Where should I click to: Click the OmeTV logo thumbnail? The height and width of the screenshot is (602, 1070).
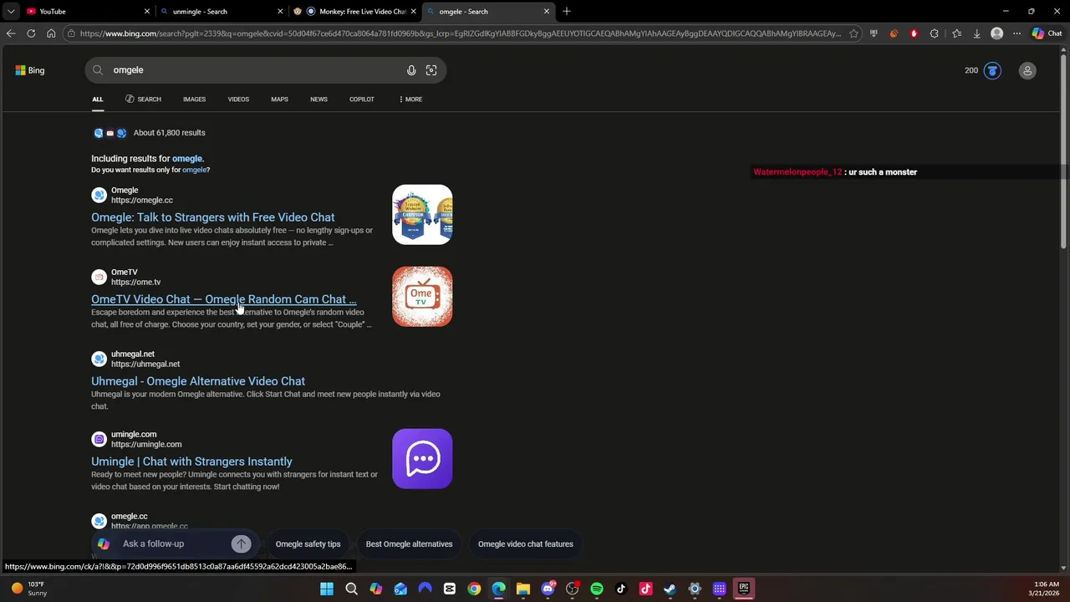(422, 297)
